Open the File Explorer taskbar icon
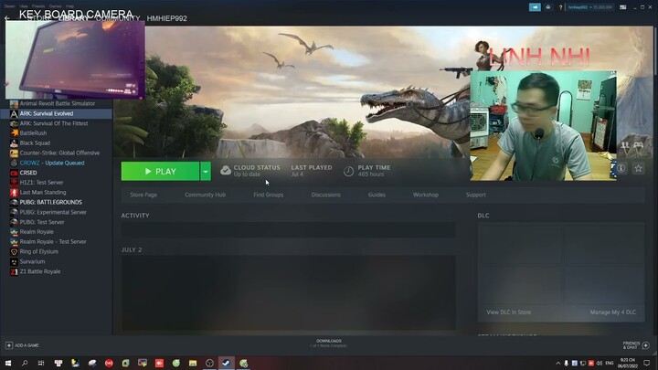 coord(193,363)
